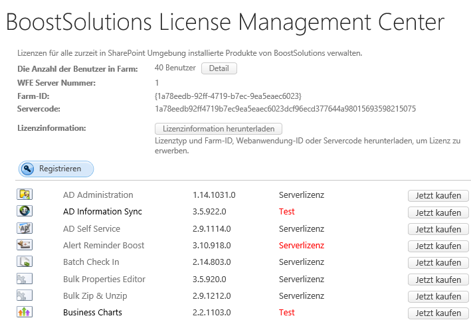Click the Farm-ID GUID value

tap(228, 96)
